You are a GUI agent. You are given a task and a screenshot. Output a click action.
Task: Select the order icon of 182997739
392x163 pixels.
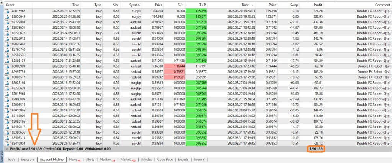coord(7,71)
